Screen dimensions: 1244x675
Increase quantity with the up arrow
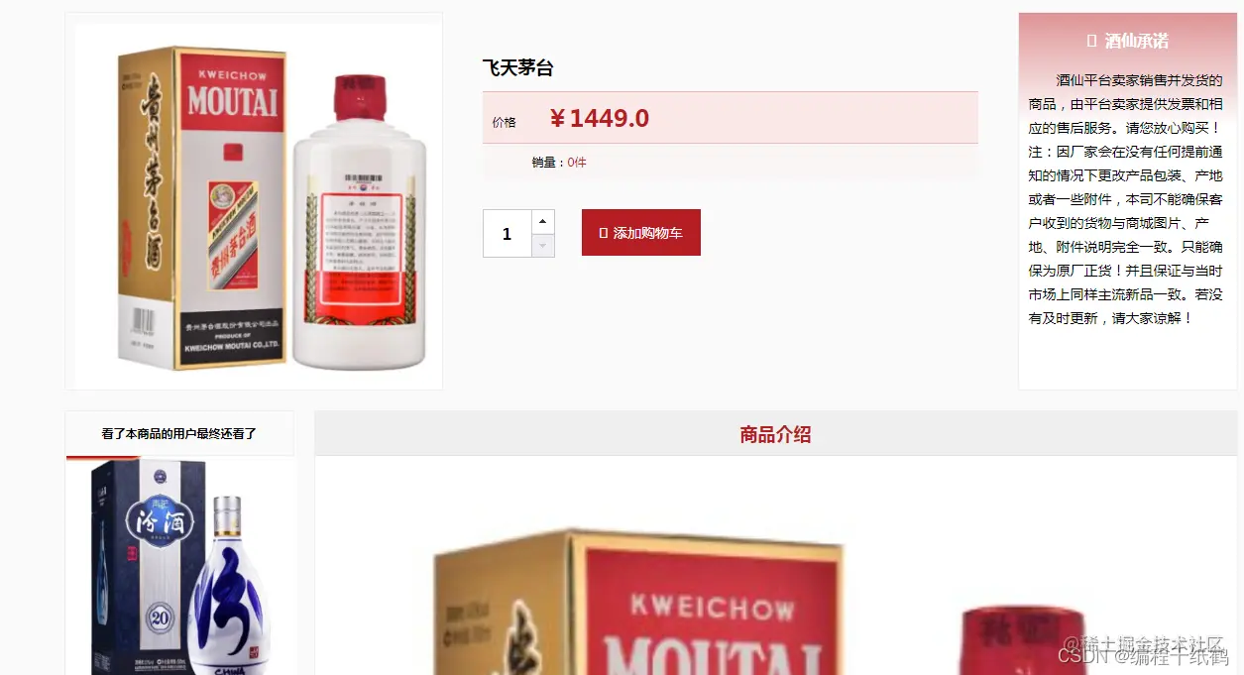pyautogui.click(x=543, y=221)
